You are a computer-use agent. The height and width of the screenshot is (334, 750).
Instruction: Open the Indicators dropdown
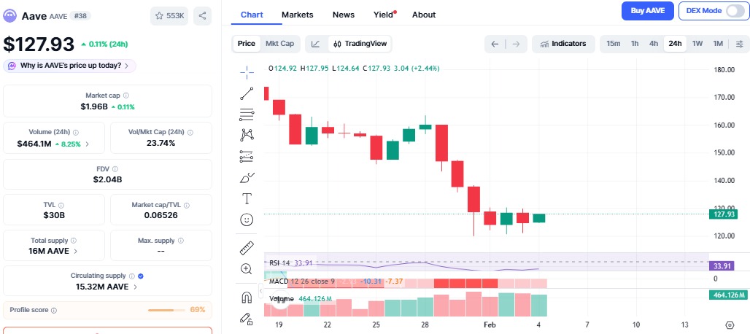pos(562,44)
